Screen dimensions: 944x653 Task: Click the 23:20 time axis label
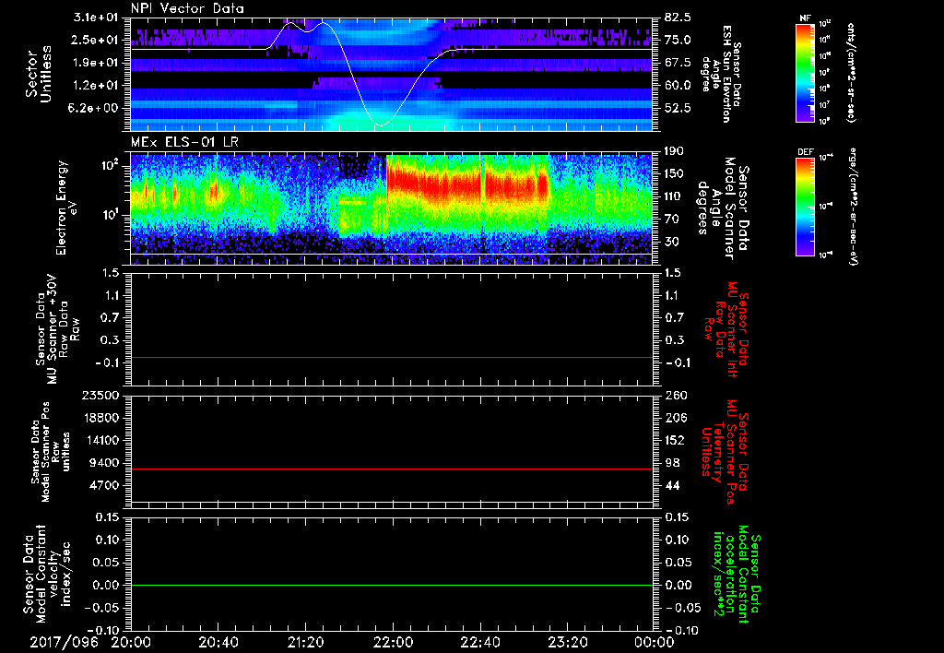pyautogui.click(x=567, y=640)
